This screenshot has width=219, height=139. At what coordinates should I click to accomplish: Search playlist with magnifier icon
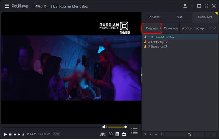[189, 135]
